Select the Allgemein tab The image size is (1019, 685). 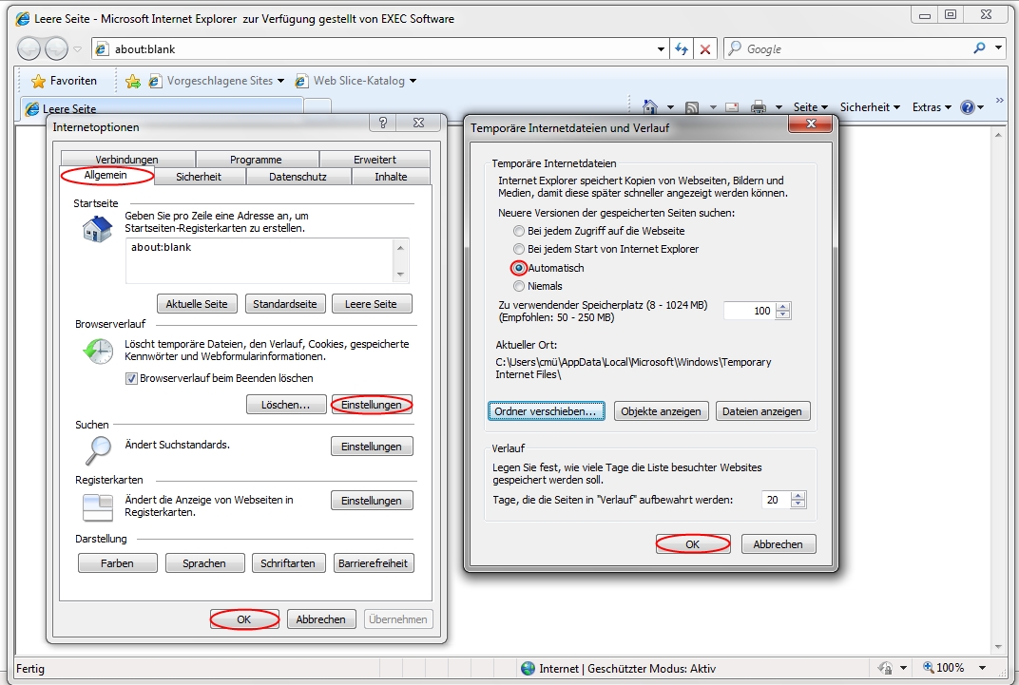[106, 176]
